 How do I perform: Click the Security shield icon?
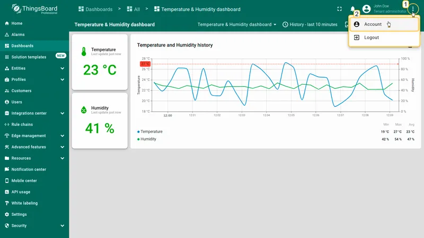point(7,226)
